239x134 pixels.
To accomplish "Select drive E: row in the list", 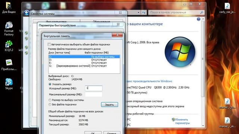I will click(x=84, y=63).
